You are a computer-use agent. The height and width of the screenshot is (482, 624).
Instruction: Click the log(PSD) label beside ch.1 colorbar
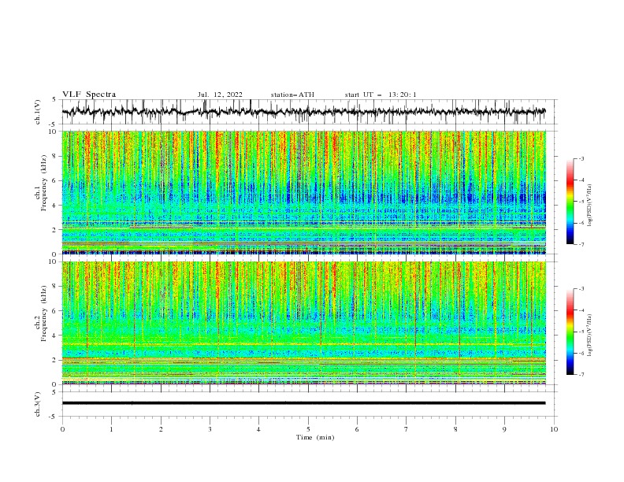coord(589,206)
